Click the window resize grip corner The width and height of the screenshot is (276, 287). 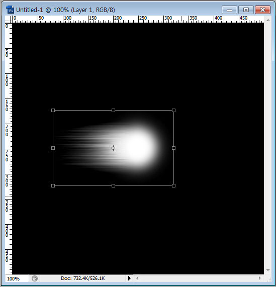pos(269,279)
